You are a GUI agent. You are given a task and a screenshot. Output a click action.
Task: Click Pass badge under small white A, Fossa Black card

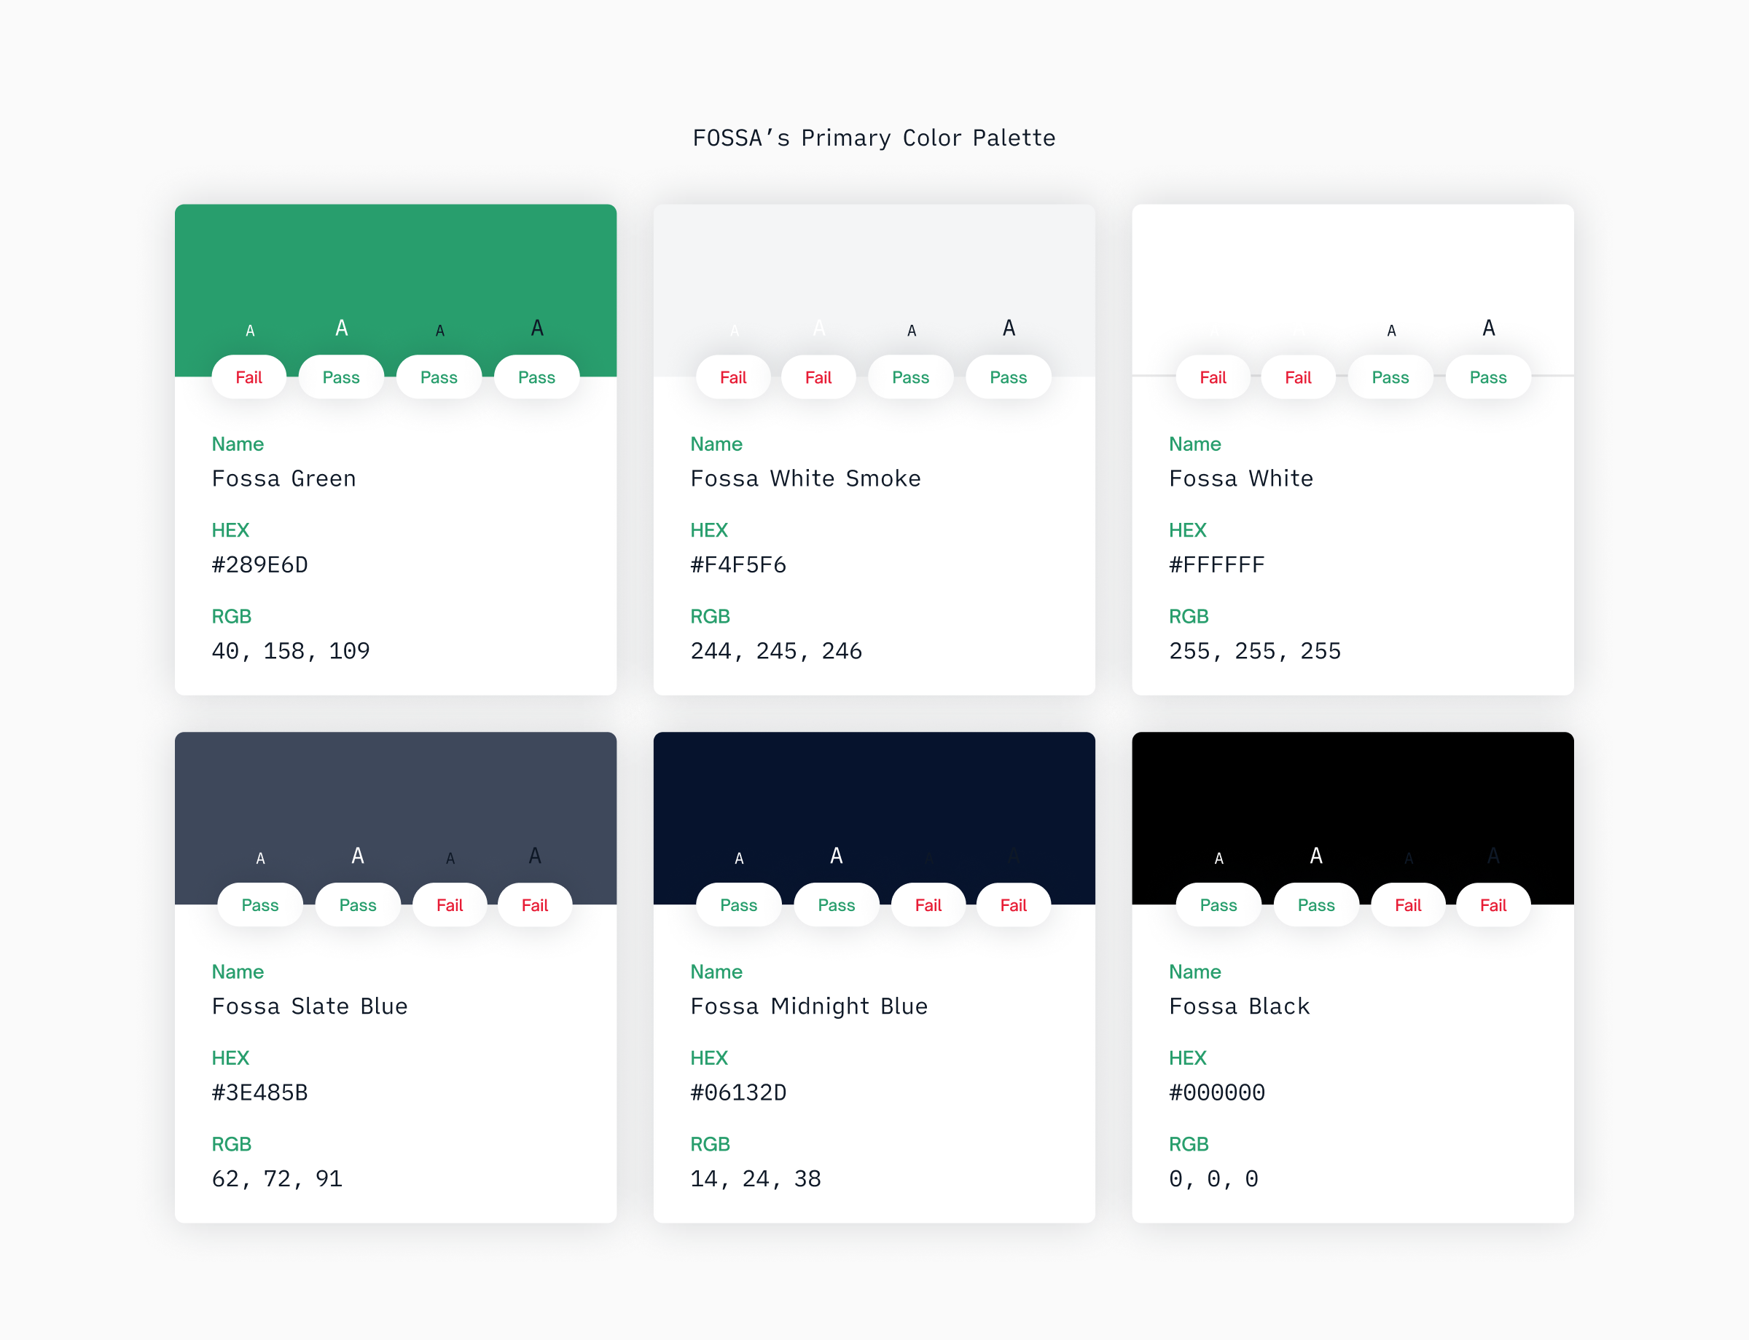[1219, 905]
